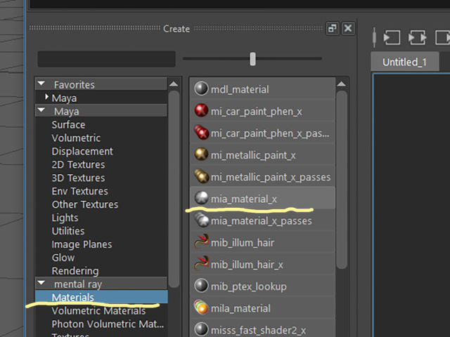The width and height of the screenshot is (450, 337).
Task: Create an mi_car_paint_phen_x node
Action: coord(262,111)
